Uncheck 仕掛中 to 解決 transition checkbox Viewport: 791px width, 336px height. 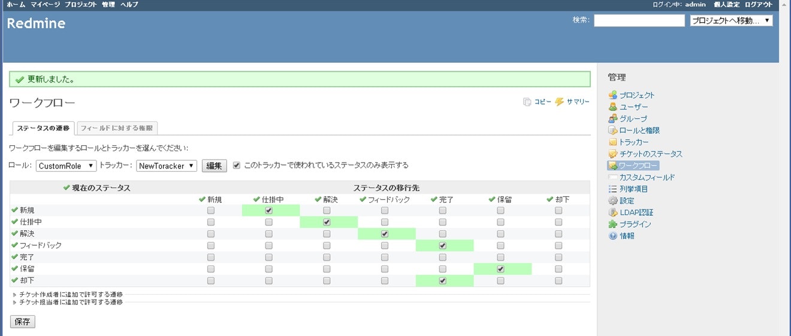[327, 222]
